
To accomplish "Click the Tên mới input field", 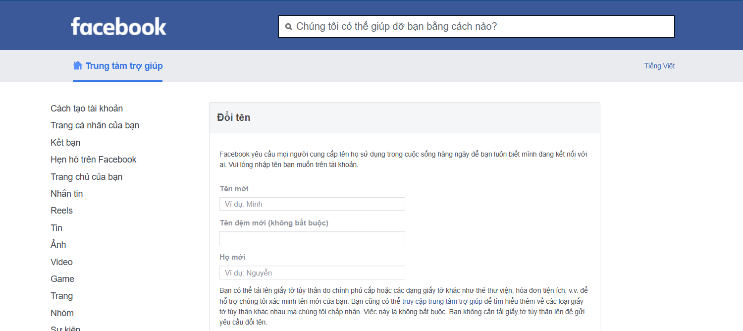I will (x=312, y=204).
